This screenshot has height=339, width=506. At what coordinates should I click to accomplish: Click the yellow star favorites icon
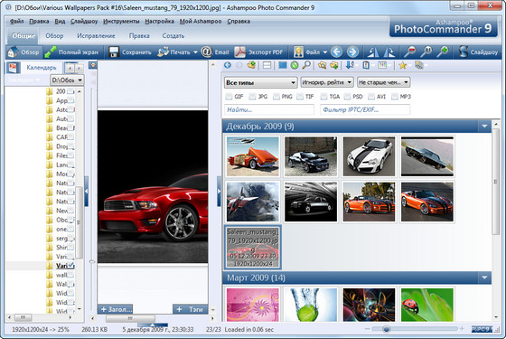point(402,65)
